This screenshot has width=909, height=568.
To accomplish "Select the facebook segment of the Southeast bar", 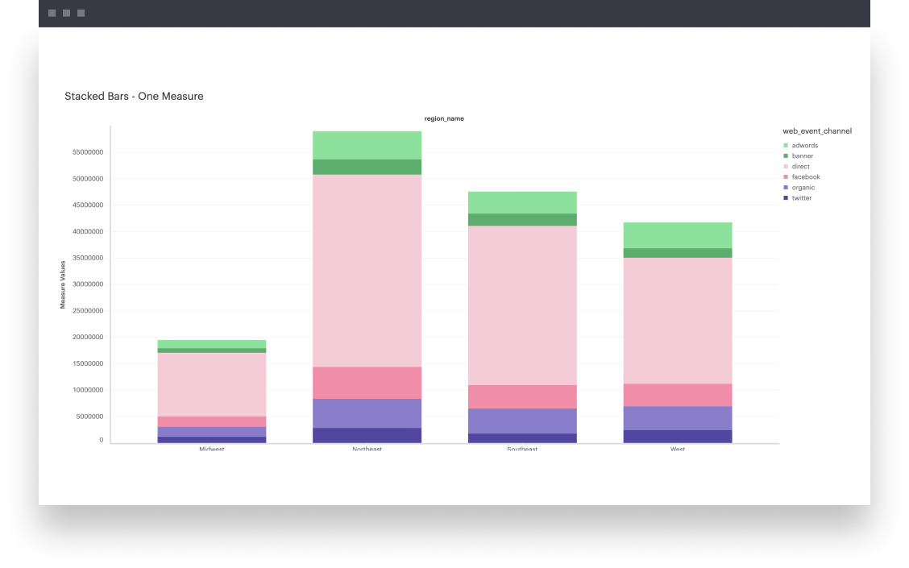I will (522, 396).
